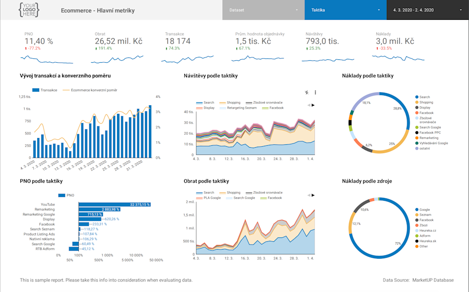469x292 pixels.
Task: Click Other legend entry in Náklady podle zdroje
Action: (422, 246)
